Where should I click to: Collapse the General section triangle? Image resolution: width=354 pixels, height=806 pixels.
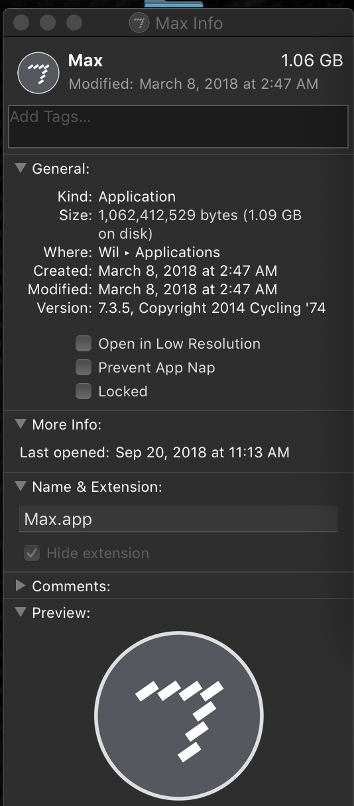coord(21,168)
